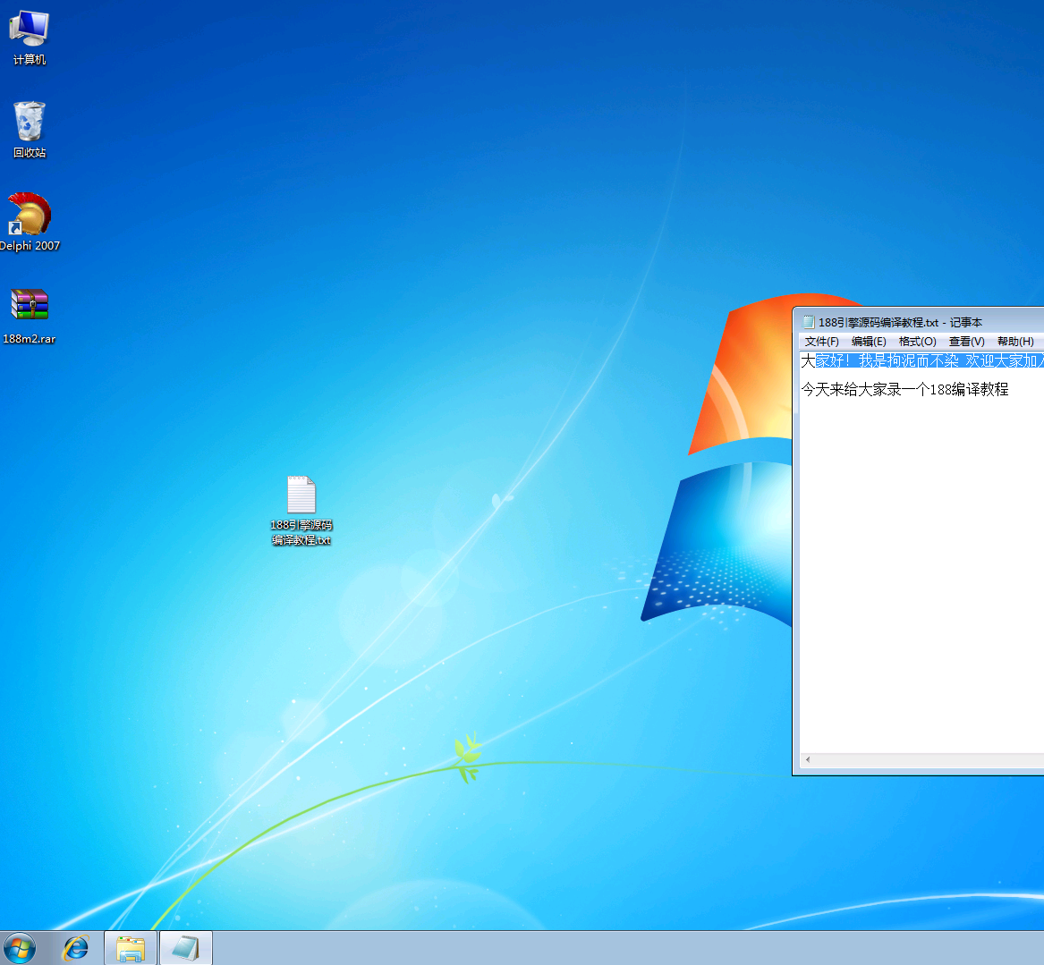Open the 编辑(E) menu in Notepad
Screen dimensions: 1044x965
[x=869, y=342]
